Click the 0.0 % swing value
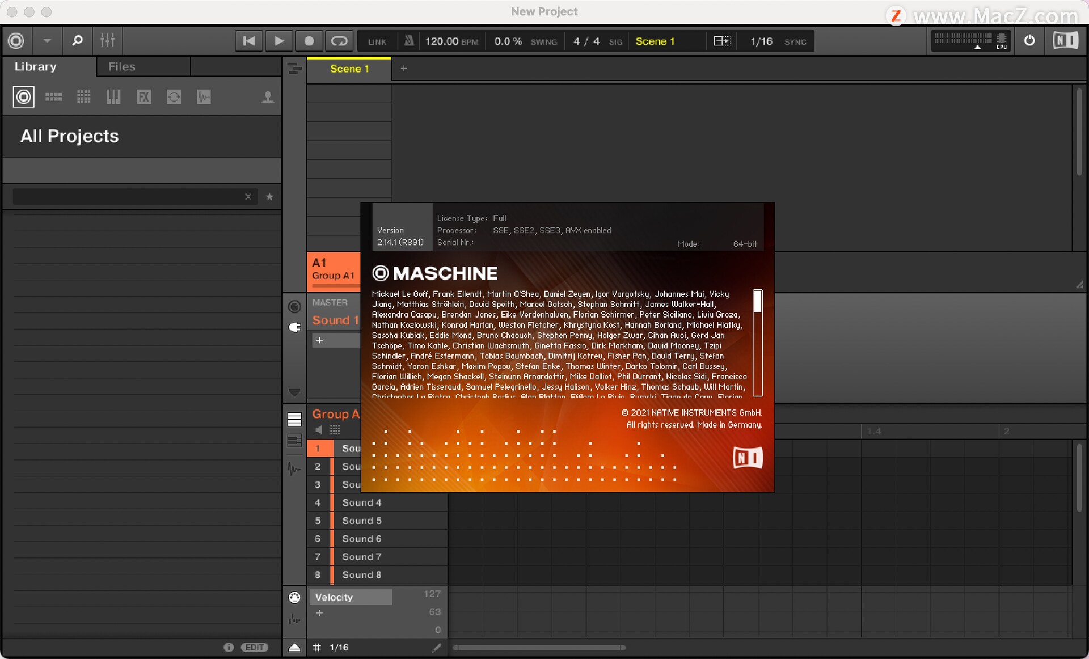 tap(508, 41)
